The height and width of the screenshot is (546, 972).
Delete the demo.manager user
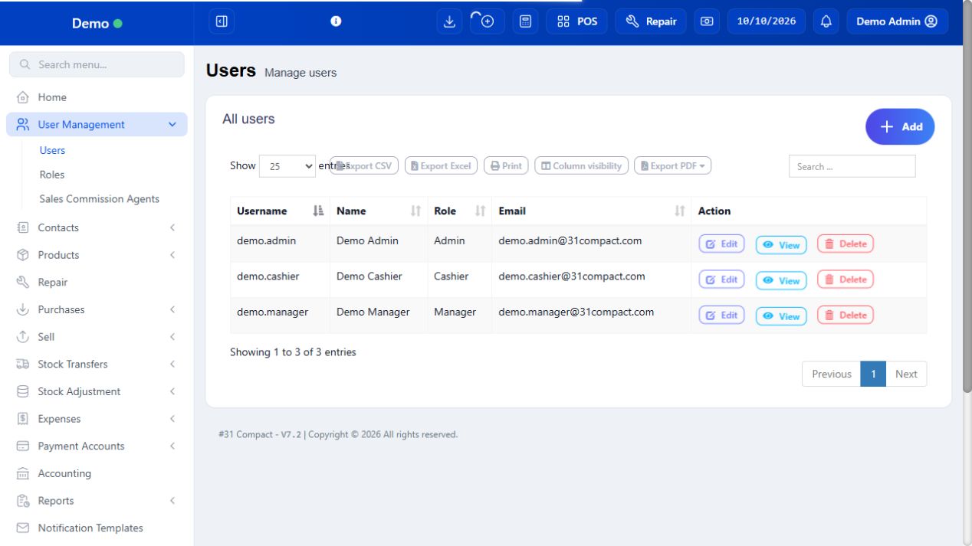click(846, 315)
